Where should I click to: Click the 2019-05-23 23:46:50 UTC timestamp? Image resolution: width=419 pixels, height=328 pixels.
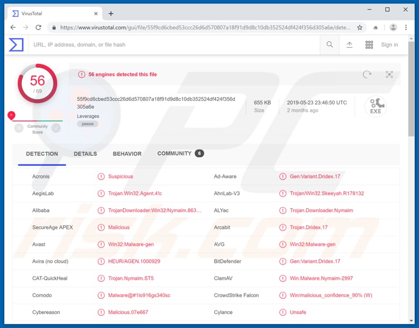[x=317, y=103]
